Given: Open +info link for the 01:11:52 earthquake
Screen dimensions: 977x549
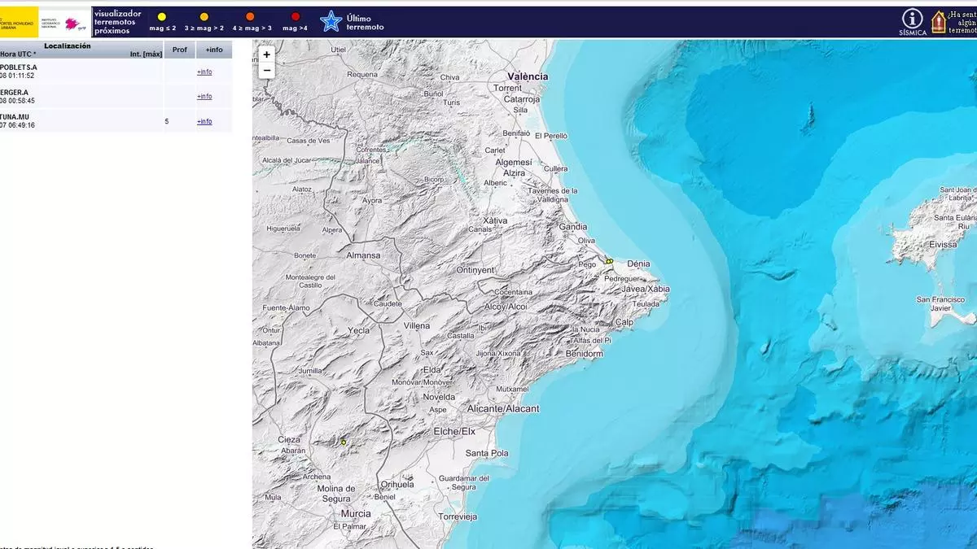Looking at the screenshot, I should pos(204,72).
